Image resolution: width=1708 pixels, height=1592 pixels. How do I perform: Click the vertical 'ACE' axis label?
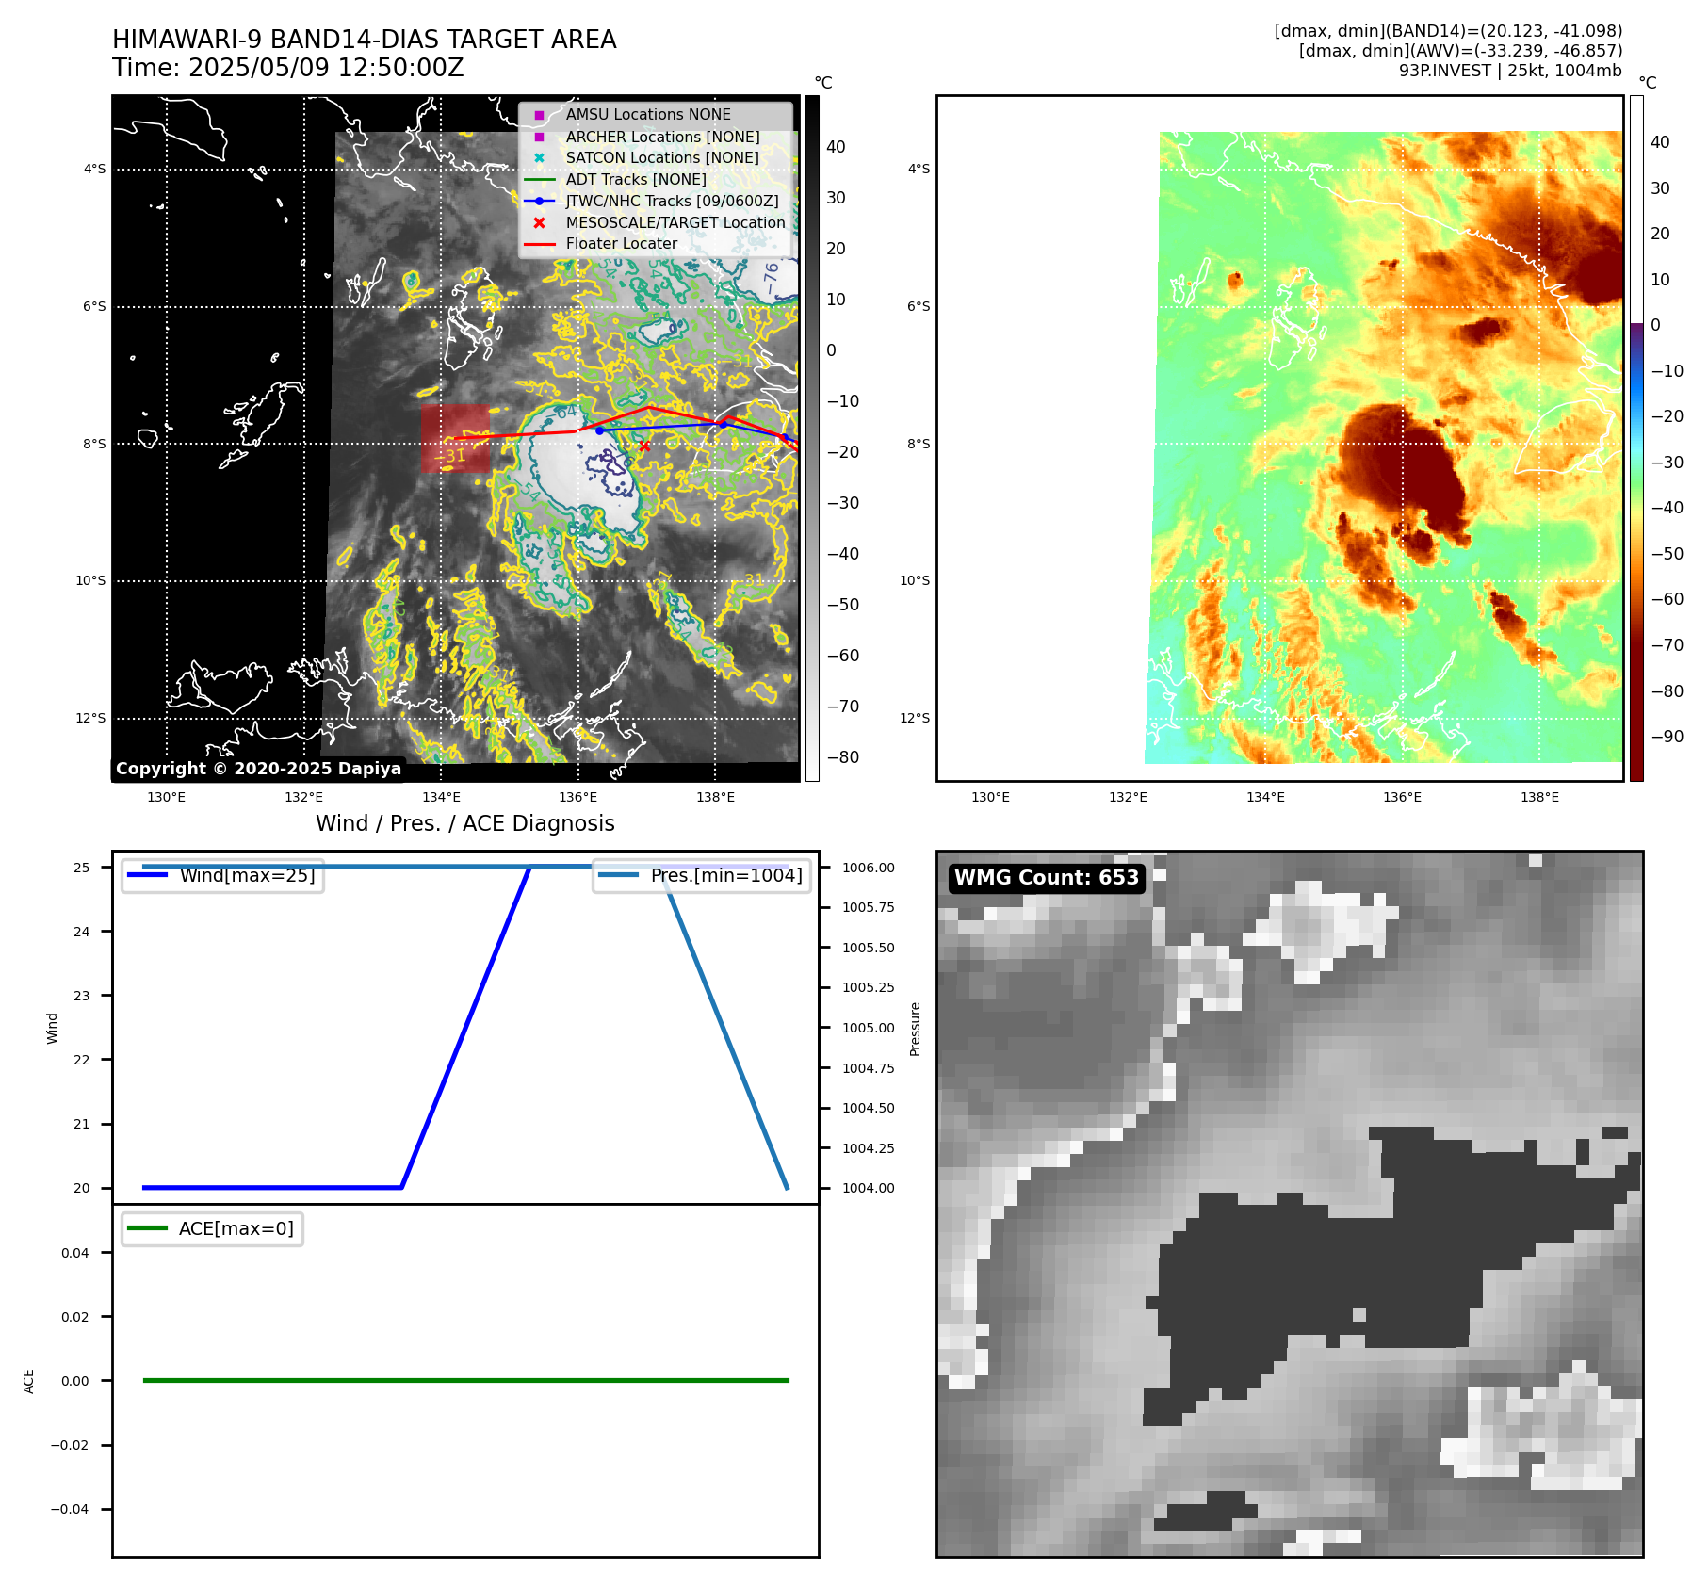(x=28, y=1382)
